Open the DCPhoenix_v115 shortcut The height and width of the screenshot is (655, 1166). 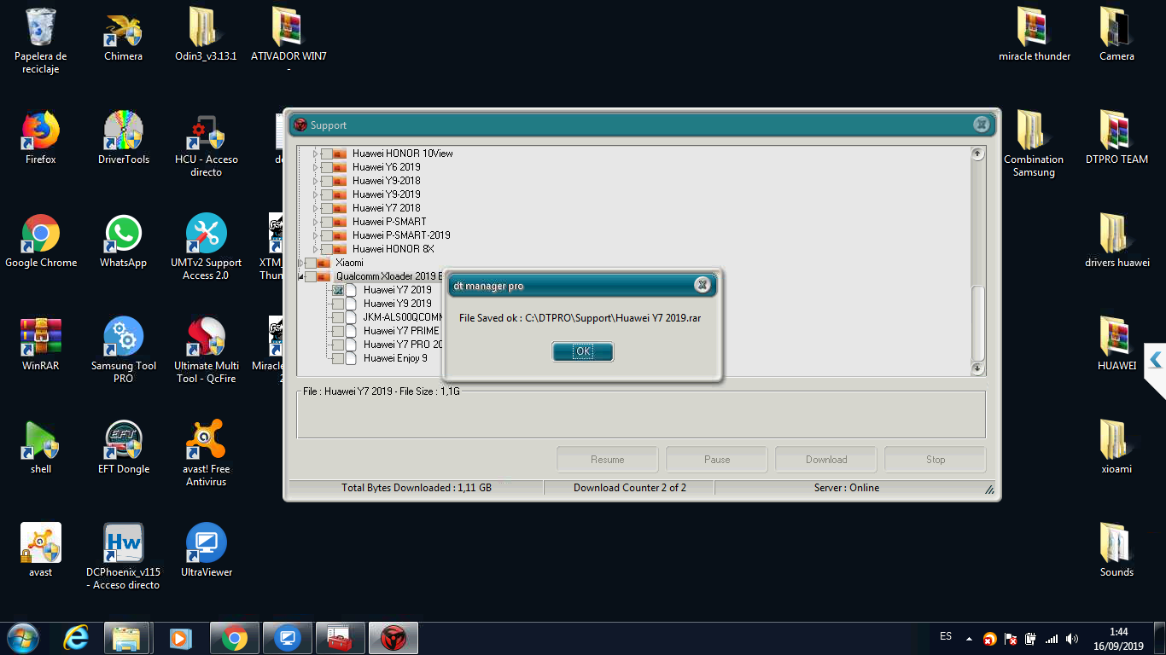(x=123, y=556)
